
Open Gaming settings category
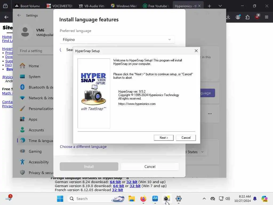coord(36,151)
